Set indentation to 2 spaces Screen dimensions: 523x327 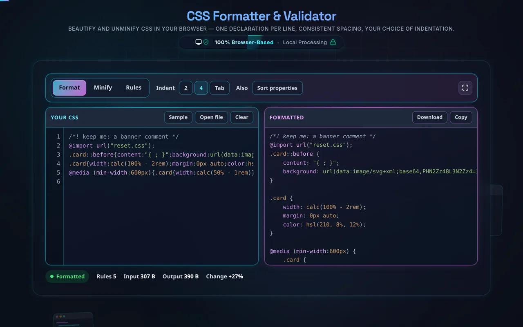point(186,88)
